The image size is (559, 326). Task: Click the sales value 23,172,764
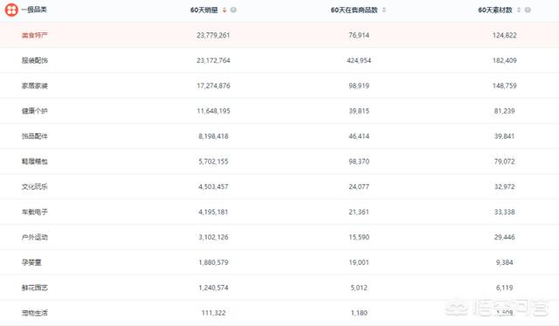(x=213, y=60)
